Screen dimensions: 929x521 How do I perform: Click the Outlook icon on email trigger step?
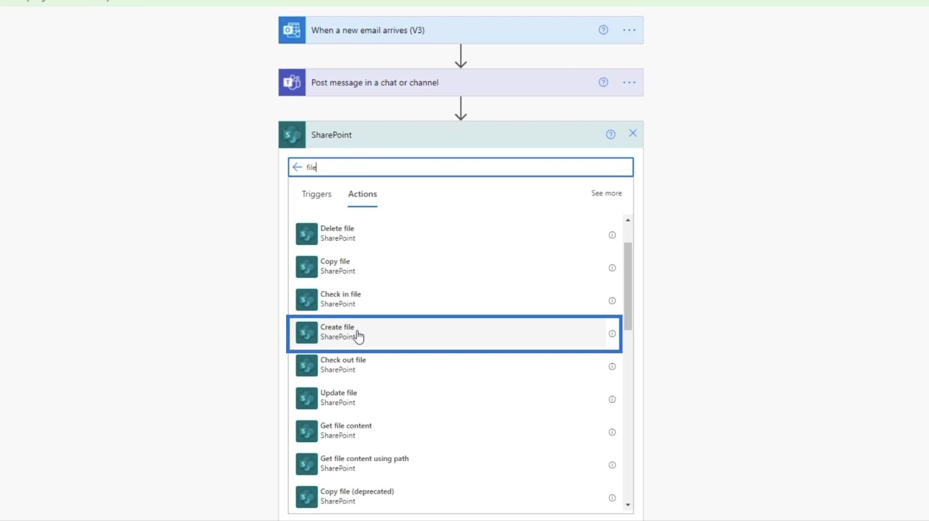pos(292,30)
